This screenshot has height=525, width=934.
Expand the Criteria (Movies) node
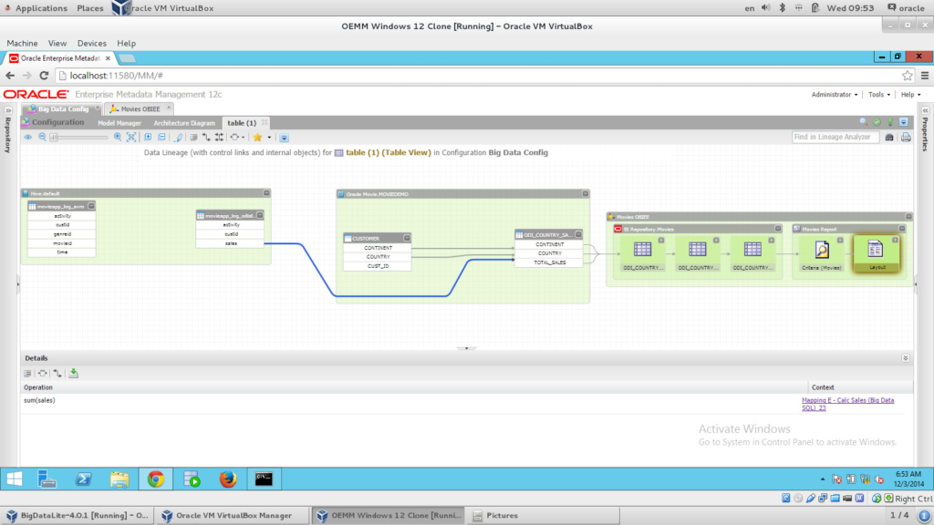[x=840, y=241]
